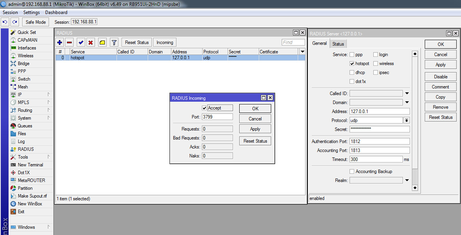Viewport: 461px width, 235px height.
Task: Open the Dashboard menu
Action: [56, 12]
